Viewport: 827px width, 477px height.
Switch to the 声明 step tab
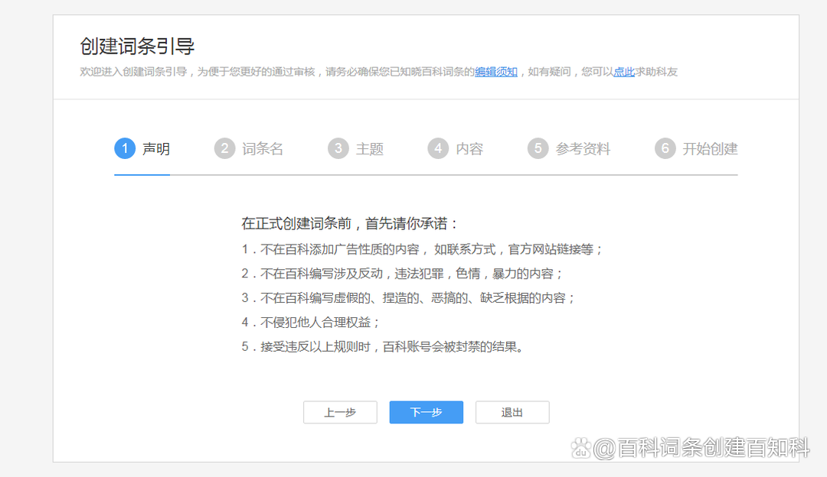156,149
